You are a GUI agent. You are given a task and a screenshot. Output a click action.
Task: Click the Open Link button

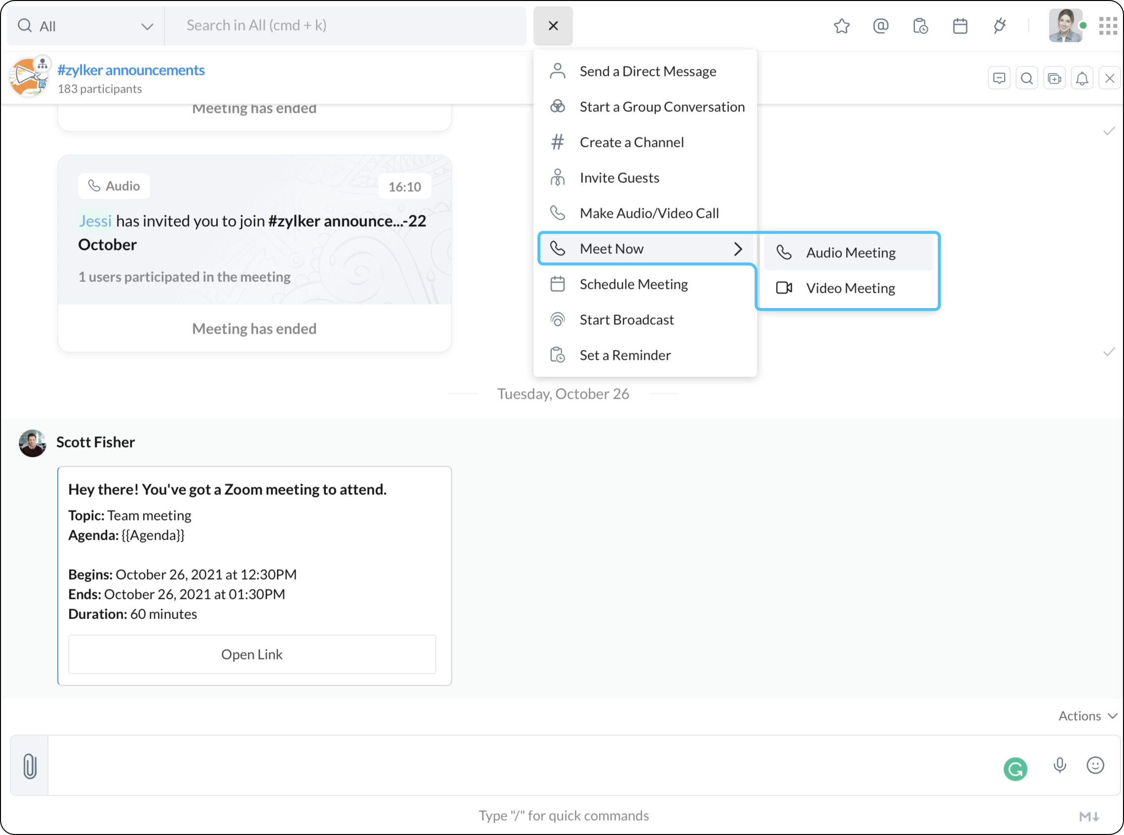pos(252,654)
